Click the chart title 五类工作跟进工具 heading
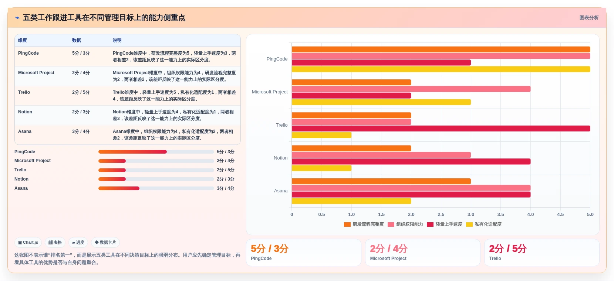The width and height of the screenshot is (614, 281). tap(104, 18)
